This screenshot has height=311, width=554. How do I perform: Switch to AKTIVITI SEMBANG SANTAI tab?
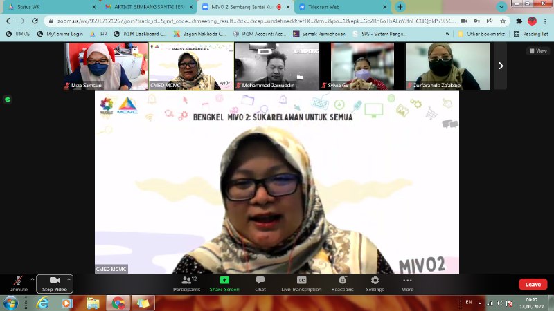click(148, 7)
